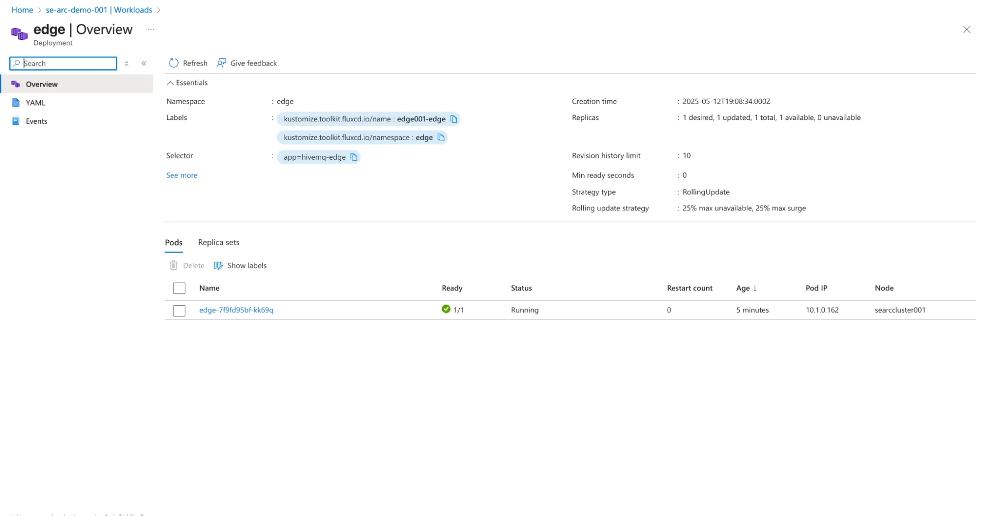The image size is (983, 516).
Task: Sort pods by Ready column header
Action: 452,288
